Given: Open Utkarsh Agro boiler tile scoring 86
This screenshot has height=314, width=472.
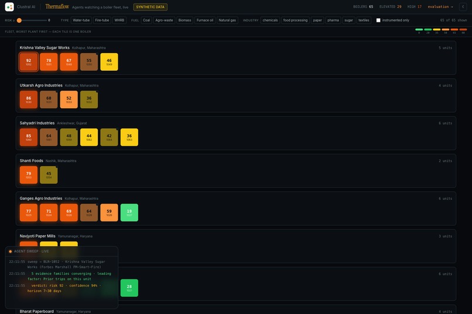Looking at the screenshot, I should click(29, 99).
